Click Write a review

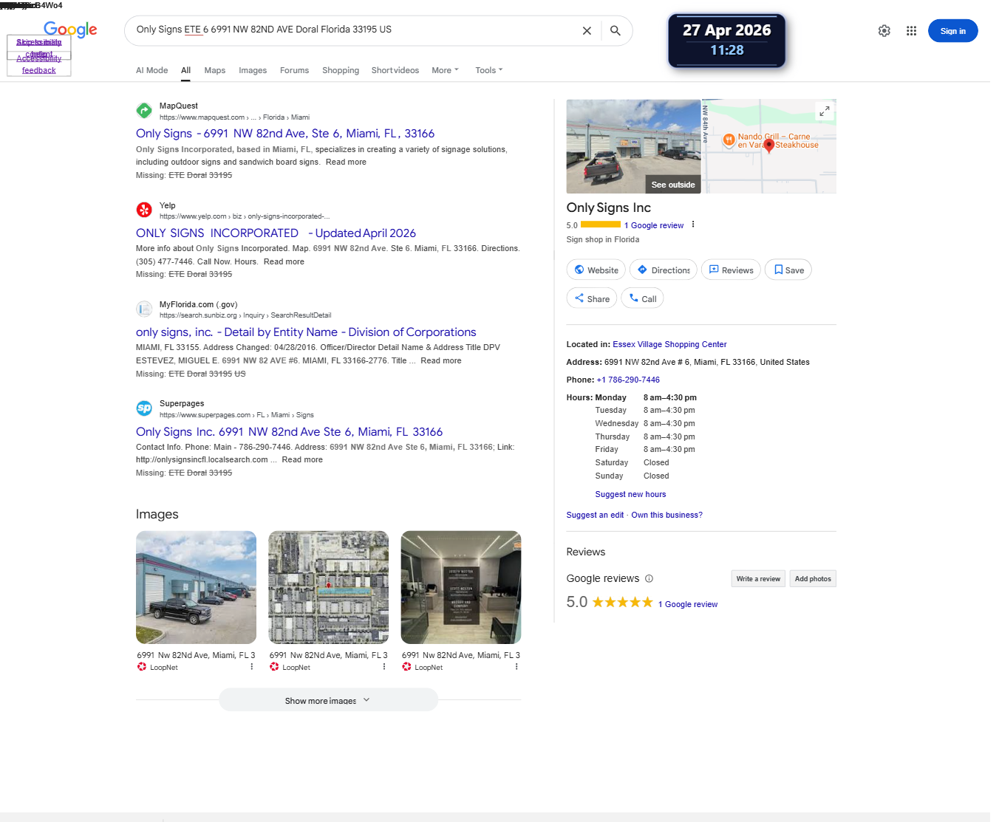click(x=758, y=579)
